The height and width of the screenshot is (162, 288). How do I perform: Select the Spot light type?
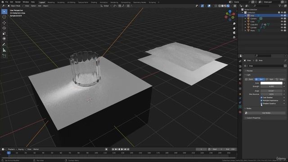pyautogui.click(x=270, y=79)
